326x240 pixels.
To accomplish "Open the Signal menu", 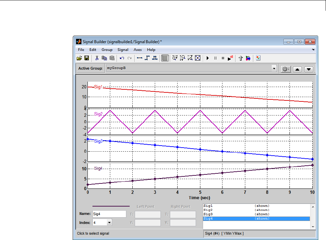I will tap(123, 50).
